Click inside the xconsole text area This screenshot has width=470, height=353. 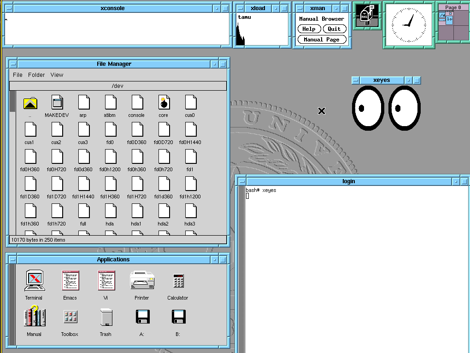(x=117, y=29)
